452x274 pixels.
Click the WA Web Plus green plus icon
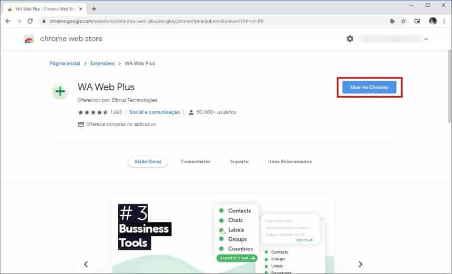[x=60, y=91]
